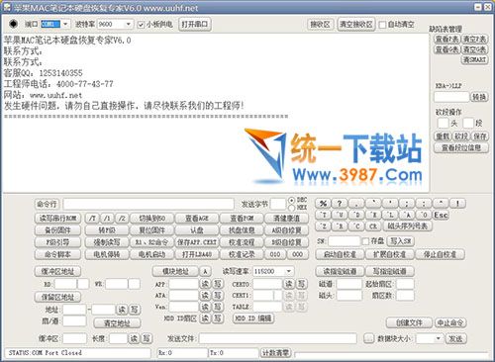The width and height of the screenshot is (495, 362).
Task: Click the browse button beside 发送文件 field
Action: 369,338
